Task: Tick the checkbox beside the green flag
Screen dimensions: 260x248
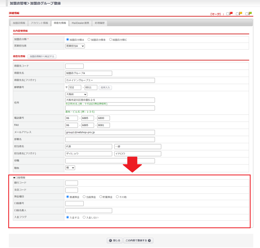Action: (247, 14)
